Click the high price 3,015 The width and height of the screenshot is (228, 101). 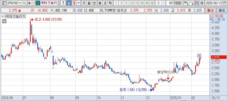[x=181, y=10]
